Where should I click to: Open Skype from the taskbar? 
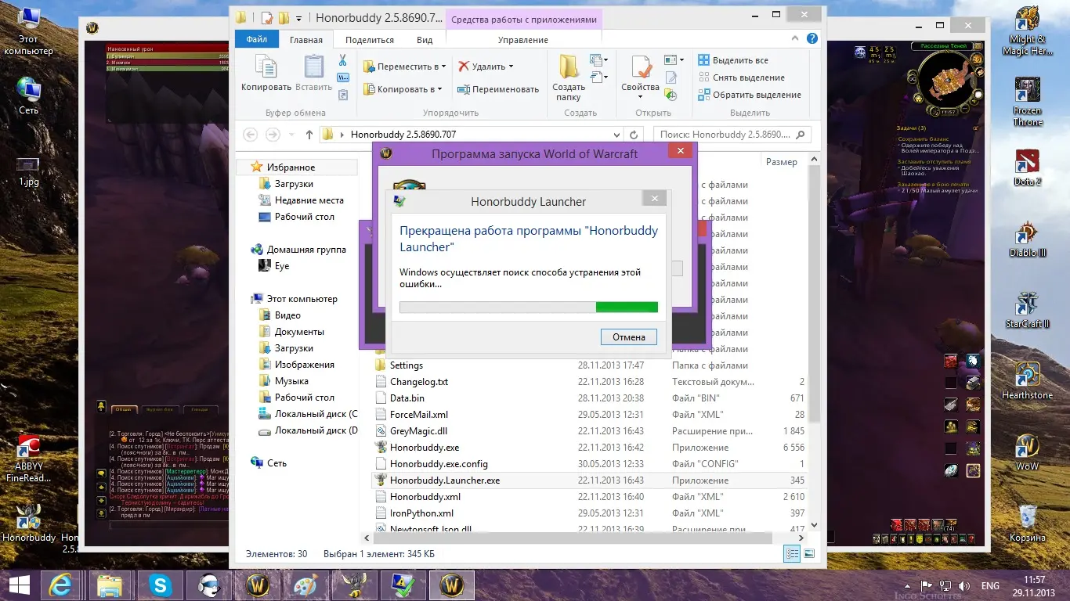[x=161, y=585]
